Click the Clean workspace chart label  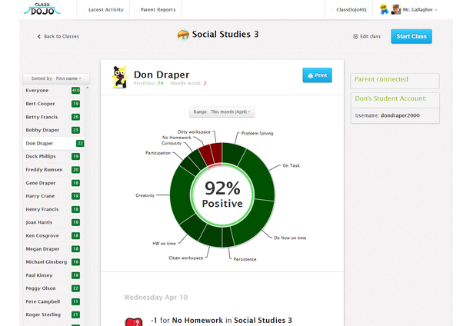click(x=186, y=258)
